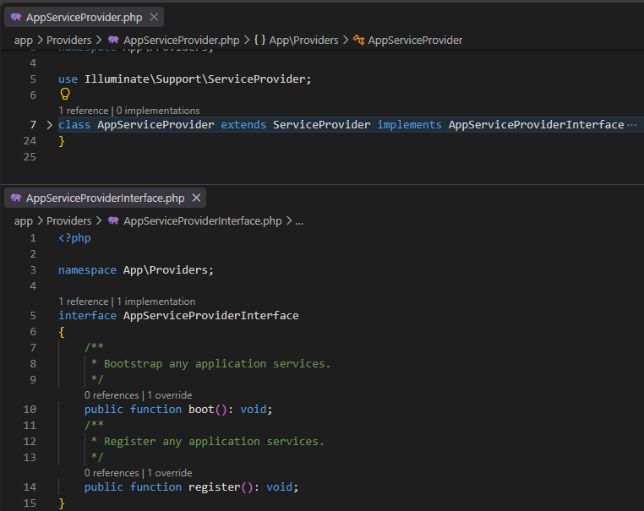644x511 pixels.
Task: Click 'interface' keyword on line 5
Action: (87, 315)
